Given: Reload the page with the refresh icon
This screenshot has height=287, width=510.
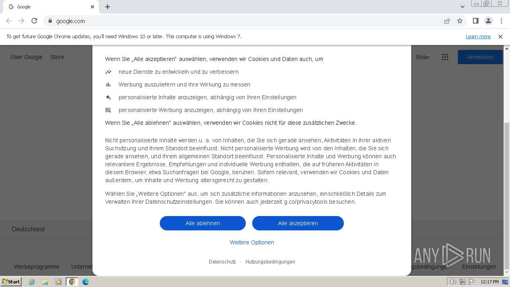Looking at the screenshot, I should pyautogui.click(x=34, y=21).
